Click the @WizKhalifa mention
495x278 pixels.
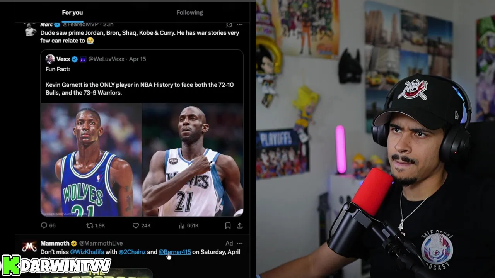point(87,252)
